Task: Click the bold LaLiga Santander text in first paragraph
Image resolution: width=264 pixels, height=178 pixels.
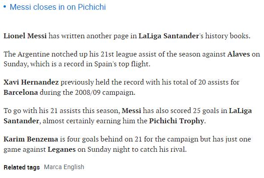Action: point(169,36)
